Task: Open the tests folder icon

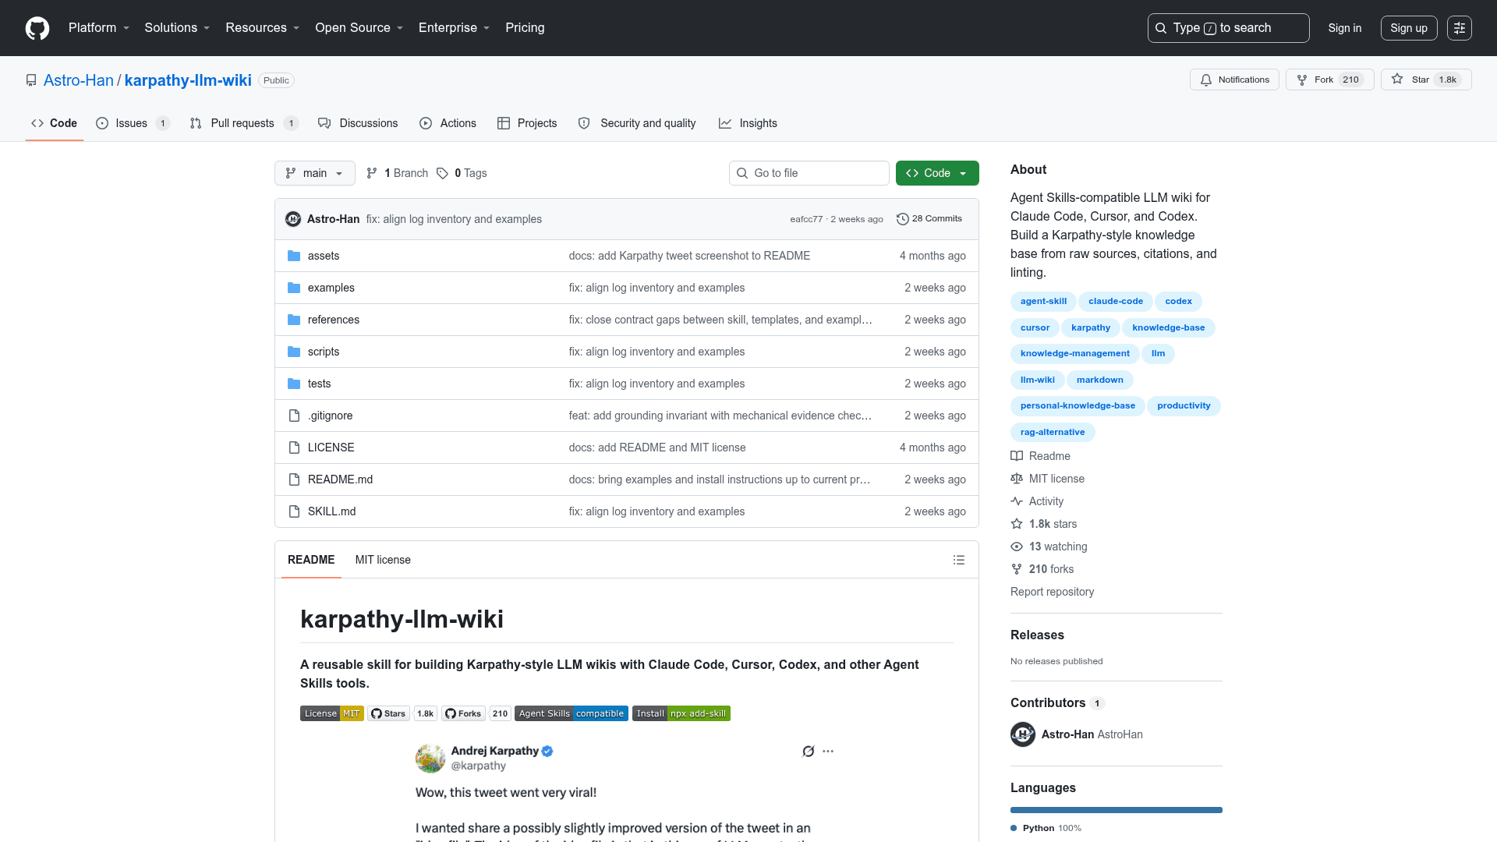Action: [294, 384]
